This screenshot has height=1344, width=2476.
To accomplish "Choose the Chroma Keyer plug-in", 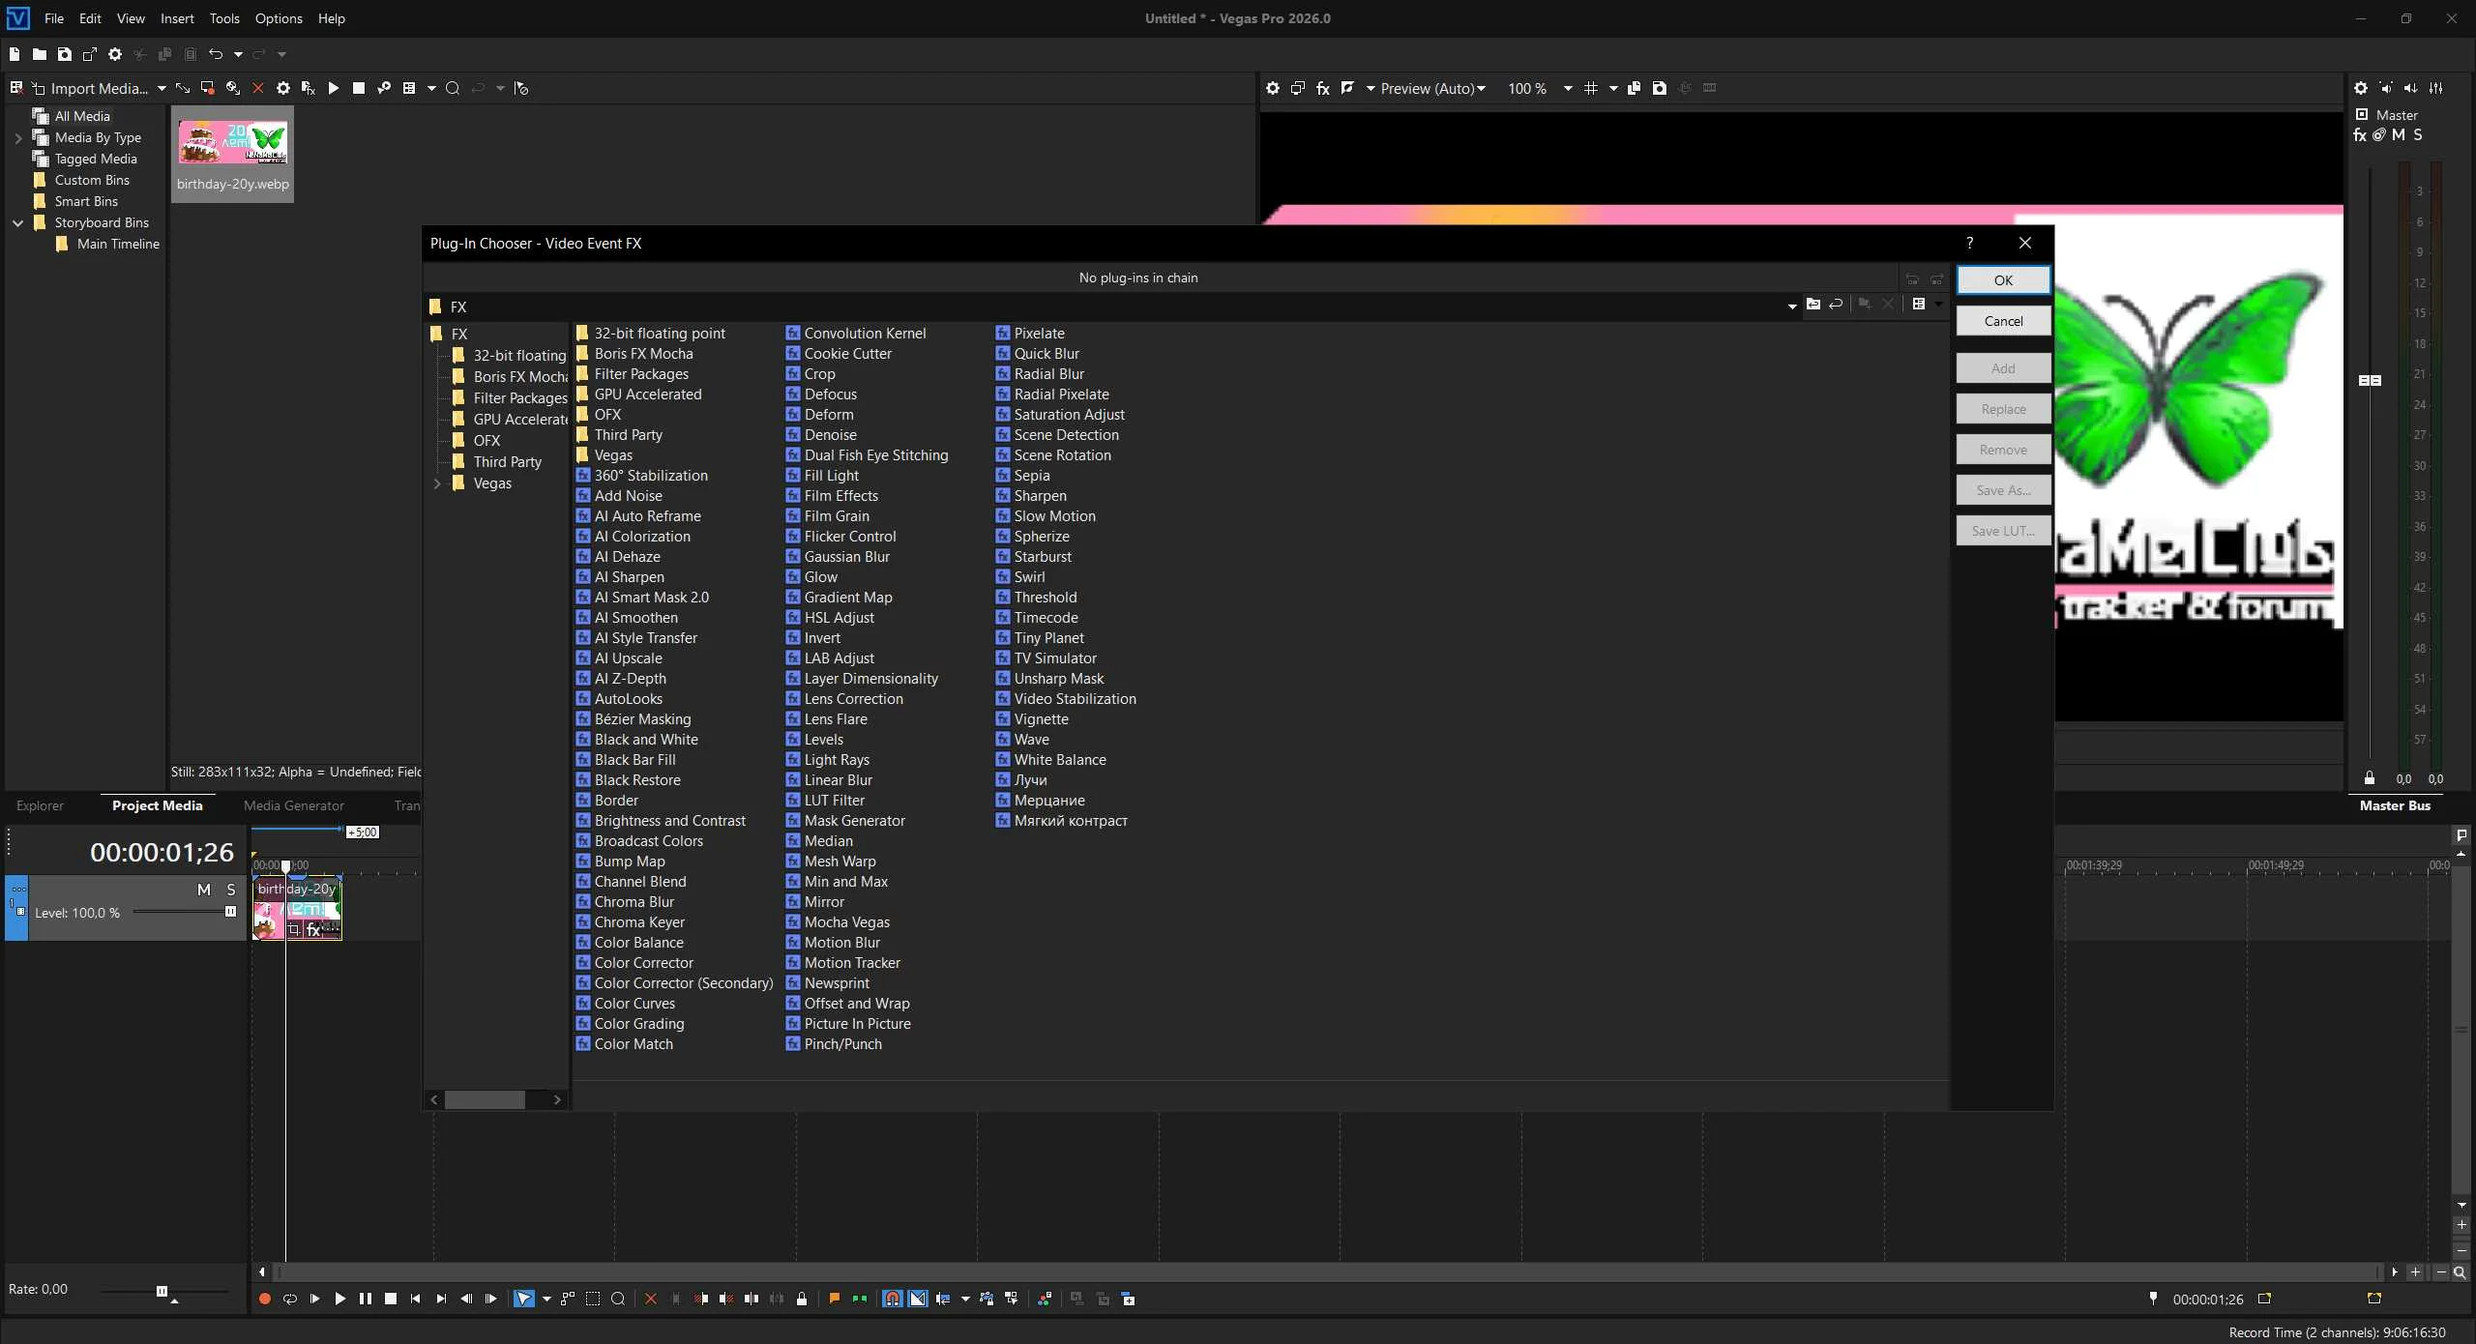I will pyautogui.click(x=639, y=922).
